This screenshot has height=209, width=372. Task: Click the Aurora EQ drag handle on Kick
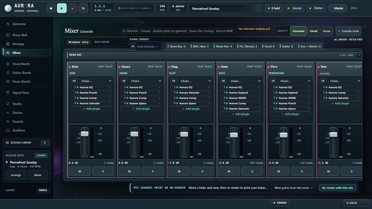pos(110,87)
